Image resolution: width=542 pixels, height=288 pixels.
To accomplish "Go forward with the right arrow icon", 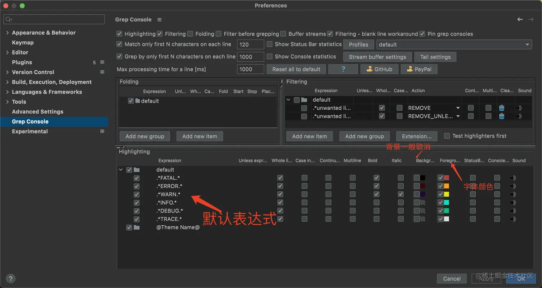I will coord(531,19).
